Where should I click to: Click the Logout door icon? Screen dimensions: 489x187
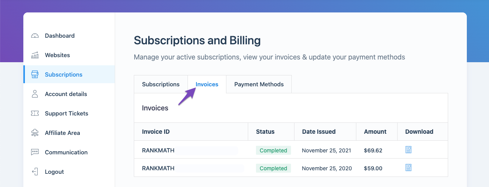coord(35,172)
